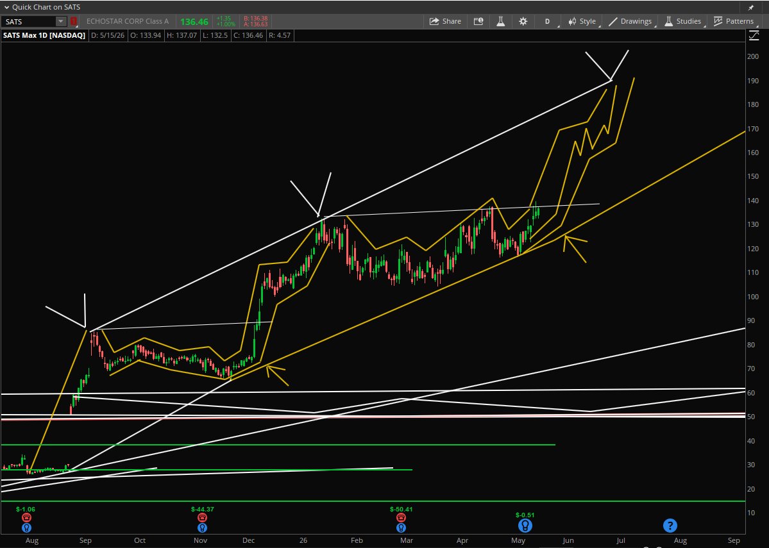Click the $-50.41 earnings label
The height and width of the screenshot is (548, 769).
point(401,510)
